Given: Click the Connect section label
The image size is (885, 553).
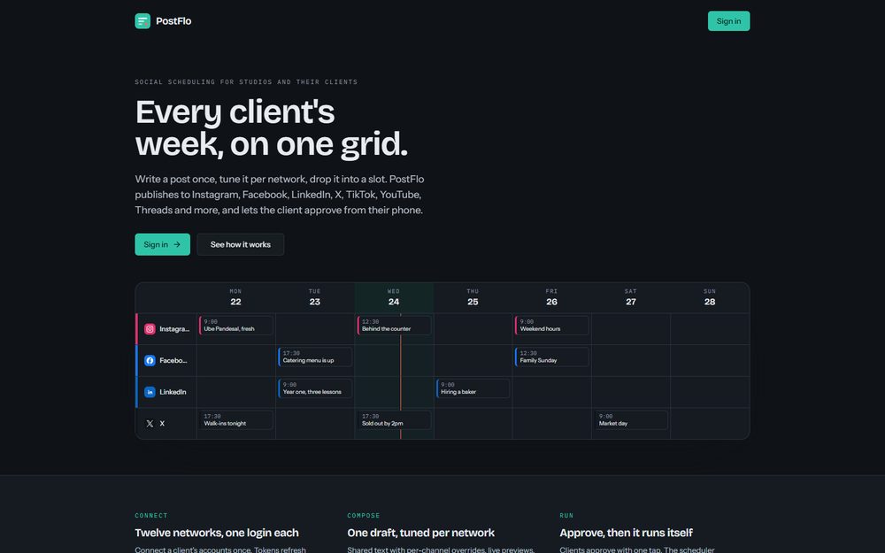Looking at the screenshot, I should click(151, 516).
